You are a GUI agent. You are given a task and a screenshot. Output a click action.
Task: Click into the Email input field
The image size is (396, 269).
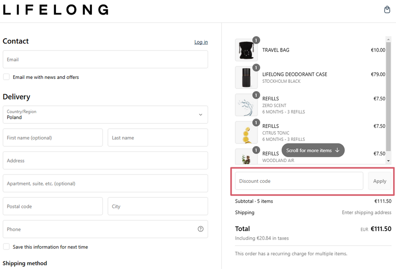tap(105, 59)
